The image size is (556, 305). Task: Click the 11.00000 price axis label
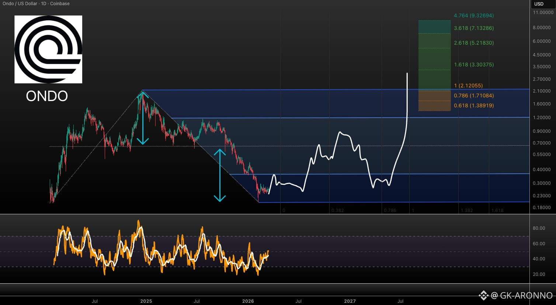click(543, 13)
